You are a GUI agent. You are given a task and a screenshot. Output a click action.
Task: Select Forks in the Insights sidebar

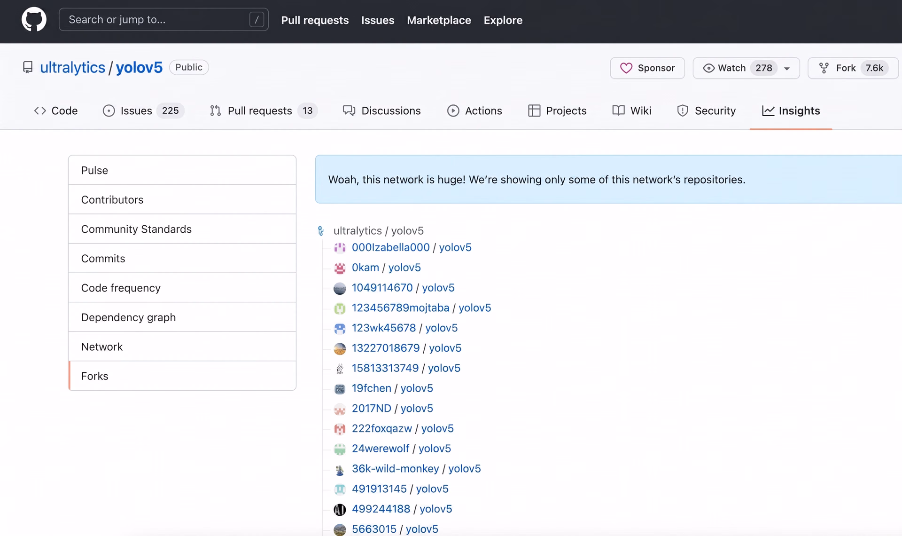click(x=182, y=376)
